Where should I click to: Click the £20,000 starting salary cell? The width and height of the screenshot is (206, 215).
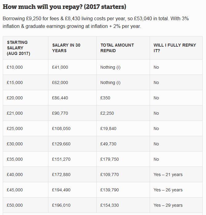(x=26, y=98)
